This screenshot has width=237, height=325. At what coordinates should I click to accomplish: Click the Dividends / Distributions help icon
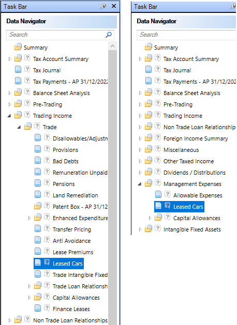click(x=157, y=172)
